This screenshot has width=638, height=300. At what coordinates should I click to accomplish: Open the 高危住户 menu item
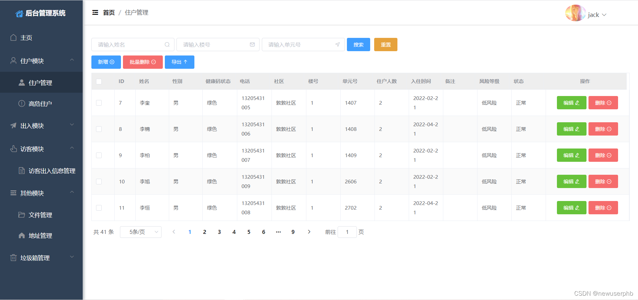point(41,104)
